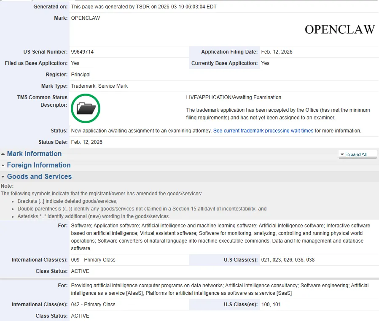Click the Foreign Information arrow icon
Screen dimensions: 379x321
point(3,165)
